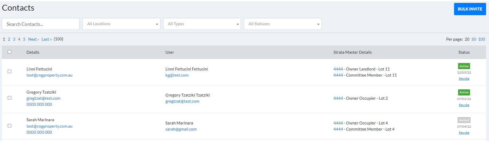Click the Strata Master Details column header
This screenshot has height=142, width=489.
(x=352, y=52)
